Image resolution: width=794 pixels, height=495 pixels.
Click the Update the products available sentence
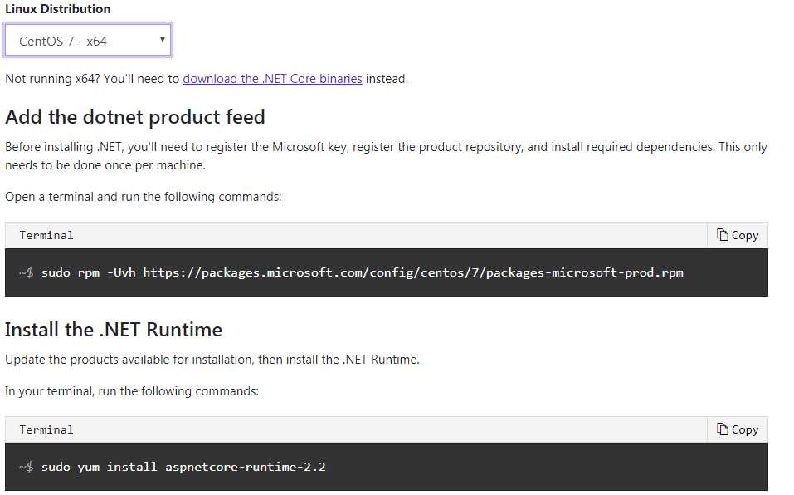point(212,360)
